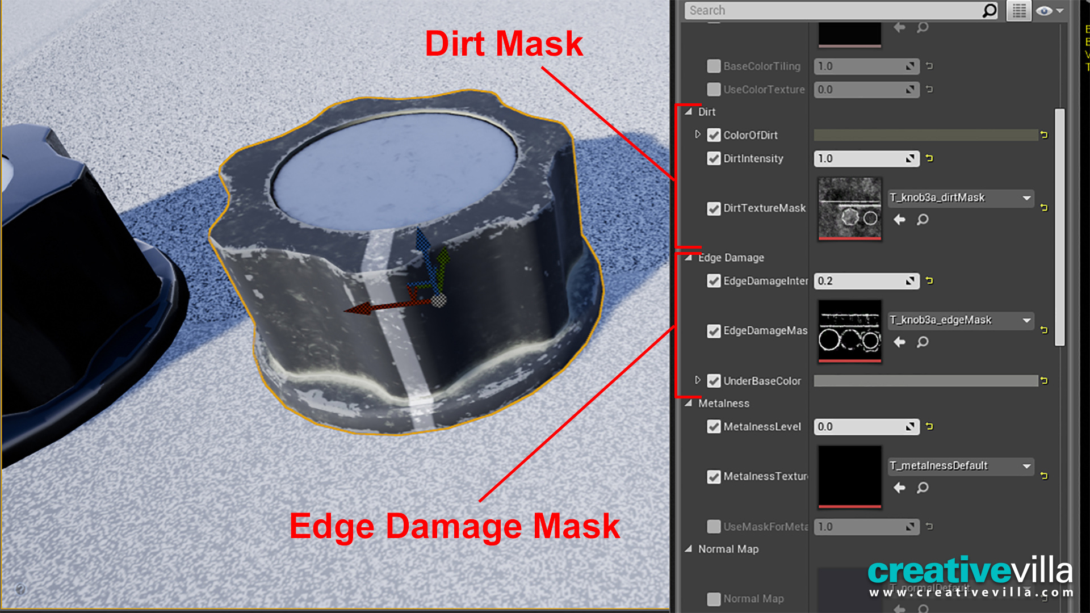
Task: Click the search magnifier icon in Search bar
Action: click(x=989, y=10)
